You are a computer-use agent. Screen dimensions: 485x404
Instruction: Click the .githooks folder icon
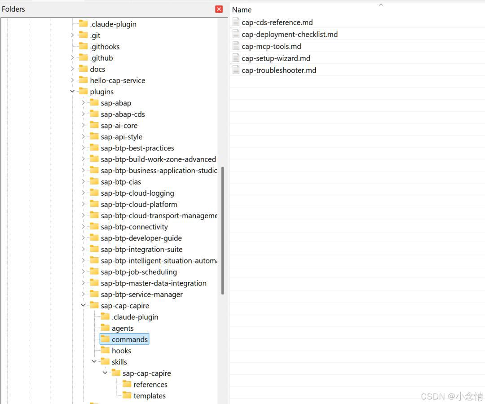pos(83,46)
